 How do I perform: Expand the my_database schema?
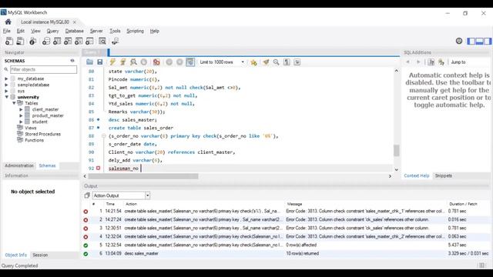7,78
